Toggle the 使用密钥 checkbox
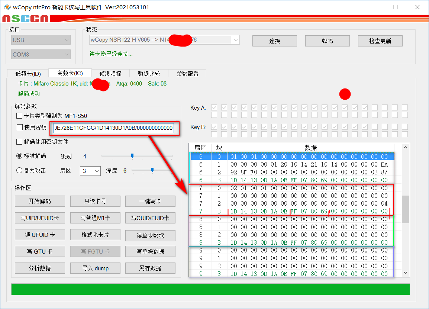 [19, 127]
